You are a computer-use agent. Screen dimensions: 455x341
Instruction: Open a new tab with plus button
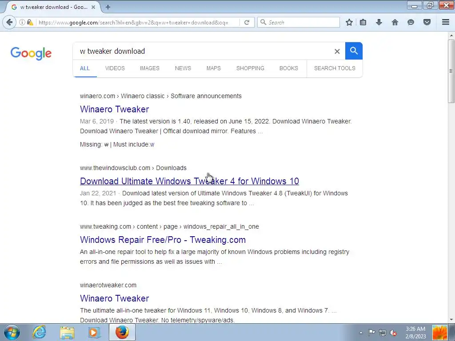pos(108,7)
